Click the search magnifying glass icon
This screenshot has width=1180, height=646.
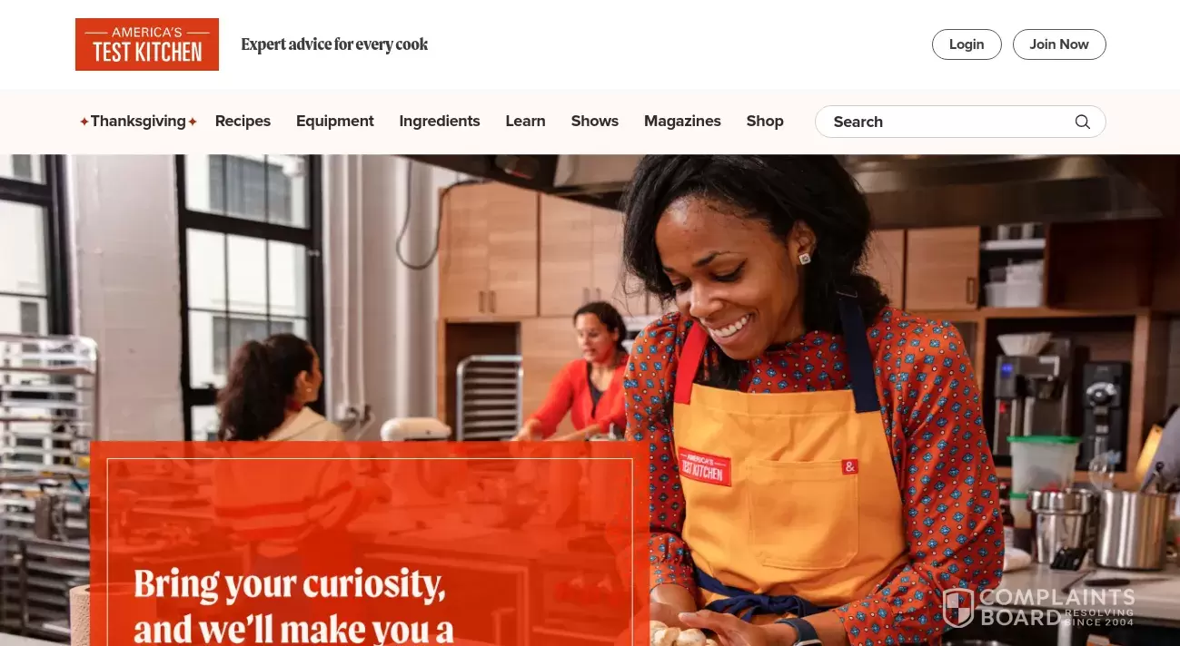click(x=1082, y=122)
